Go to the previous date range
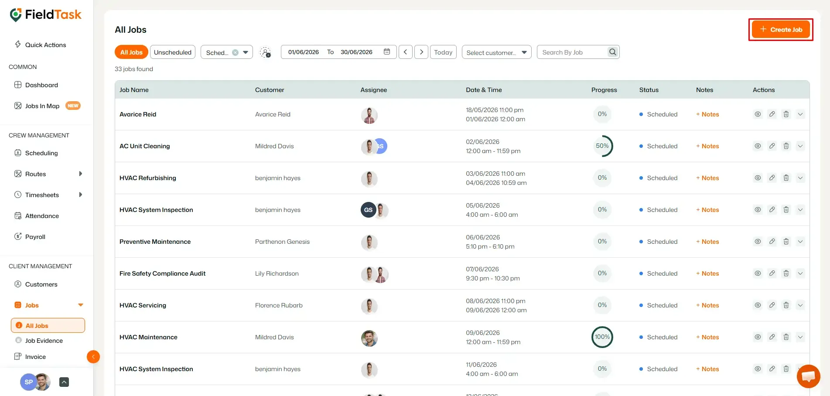 tap(406, 52)
